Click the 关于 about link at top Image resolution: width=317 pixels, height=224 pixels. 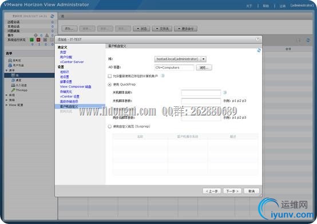[x=249, y=6]
